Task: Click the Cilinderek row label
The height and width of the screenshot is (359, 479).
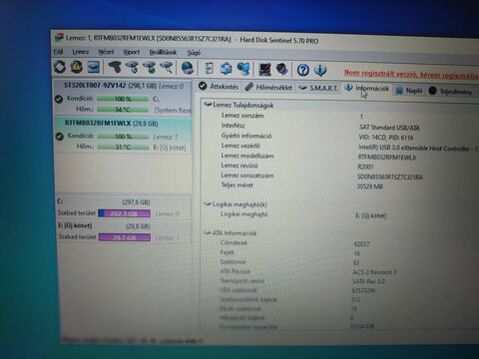Action: click(234, 242)
